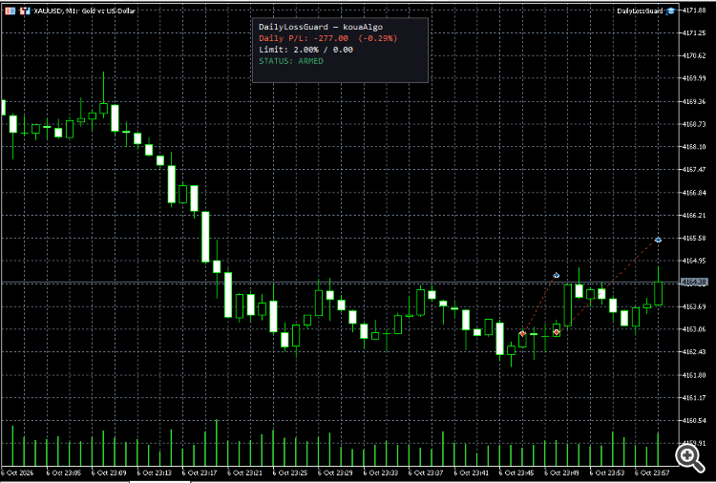Click the 4160.54 price axis label

click(694, 420)
